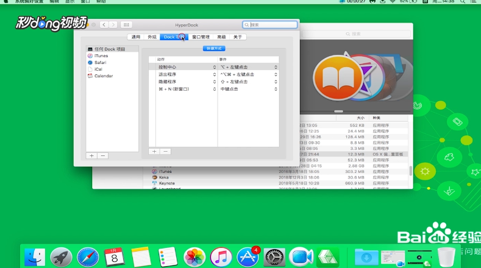
Task: Remove shortcut with the table minus button
Action: click(x=165, y=152)
